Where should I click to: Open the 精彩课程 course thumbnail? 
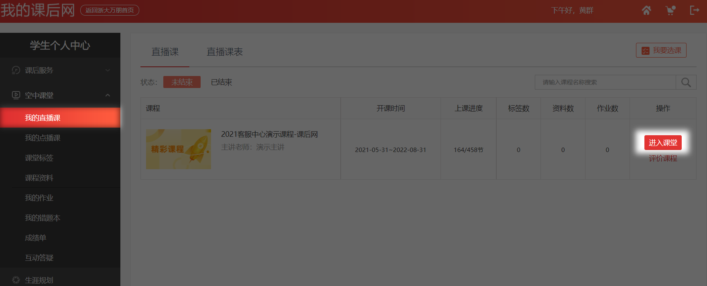pyautogui.click(x=178, y=149)
